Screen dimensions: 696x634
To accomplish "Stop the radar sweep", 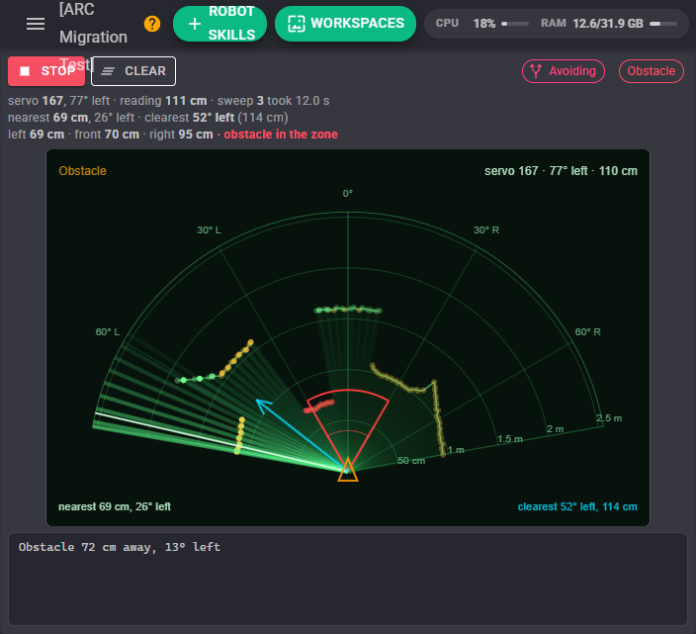I will click(x=46, y=71).
